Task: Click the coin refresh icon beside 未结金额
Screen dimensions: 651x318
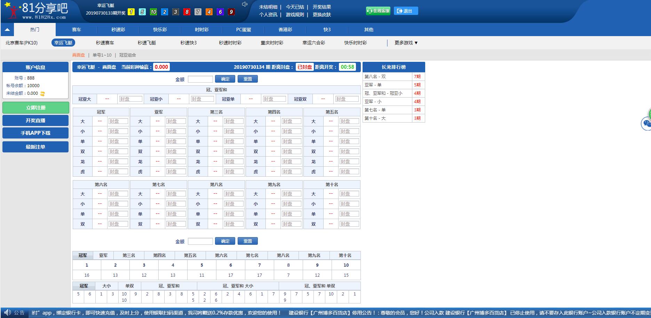Action: tap(42, 93)
